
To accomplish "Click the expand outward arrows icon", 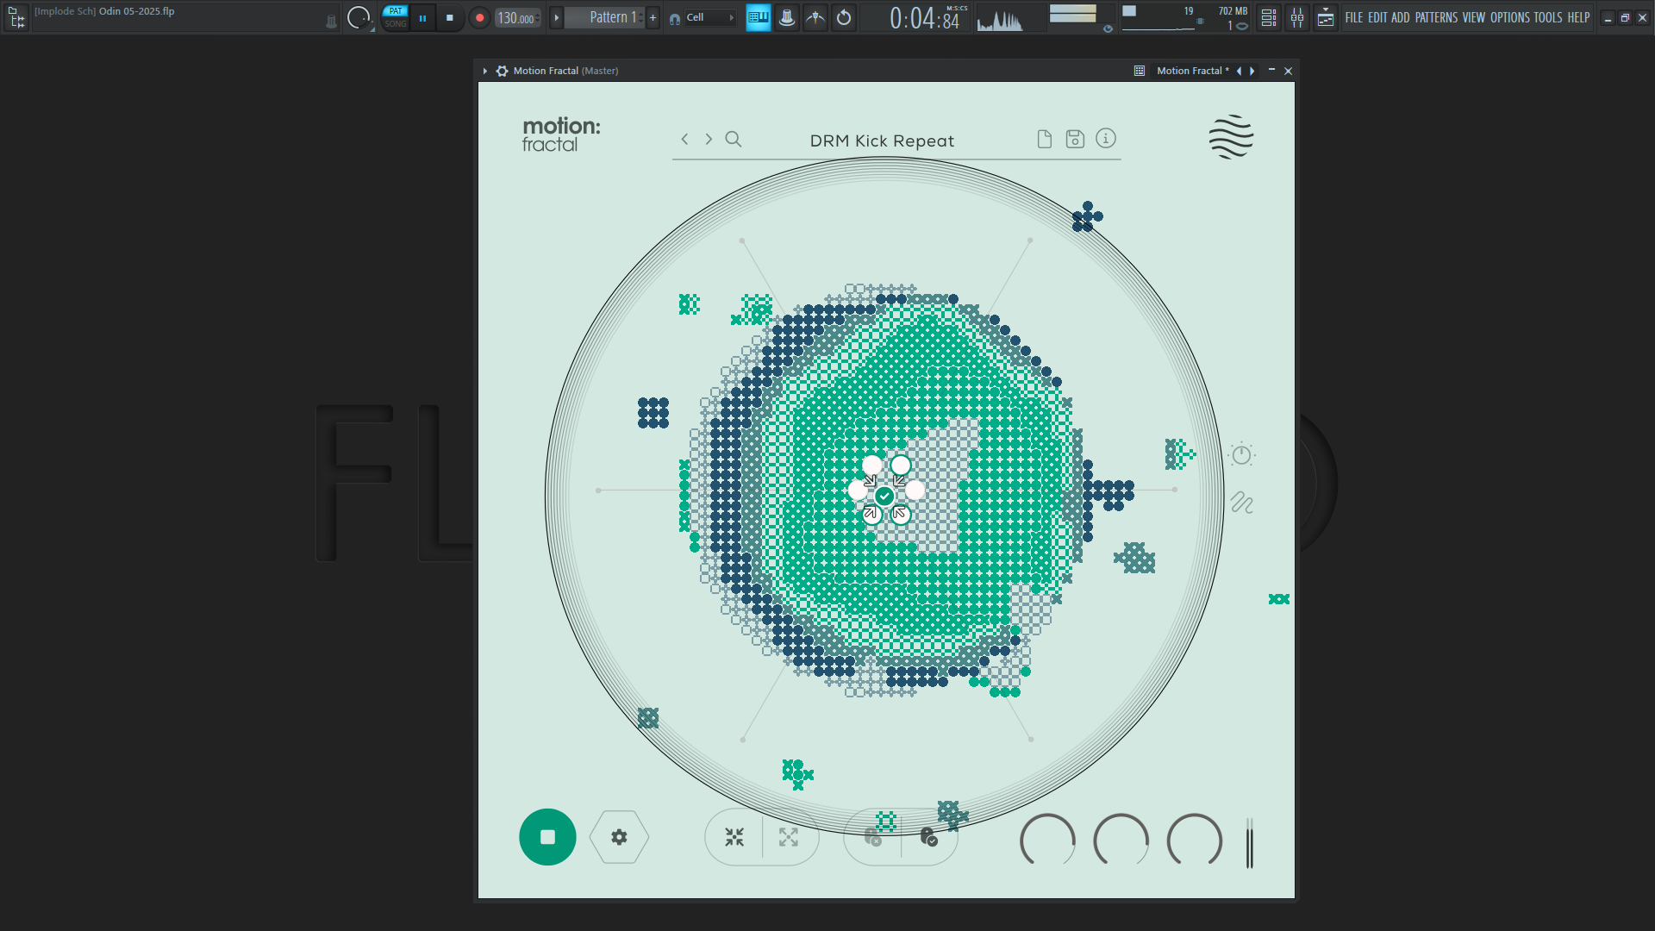I will (789, 837).
